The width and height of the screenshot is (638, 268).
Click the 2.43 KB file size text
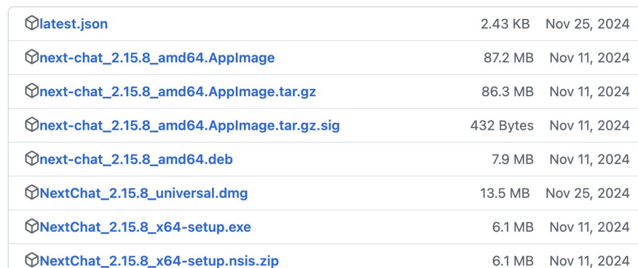point(505,24)
